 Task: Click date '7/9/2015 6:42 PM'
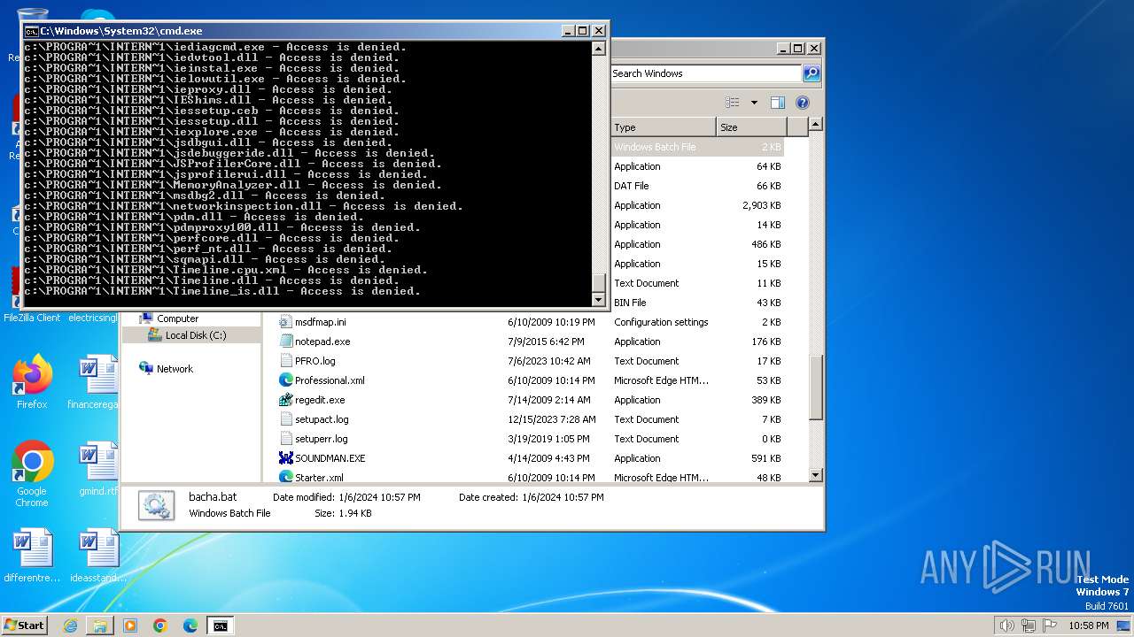[546, 342]
